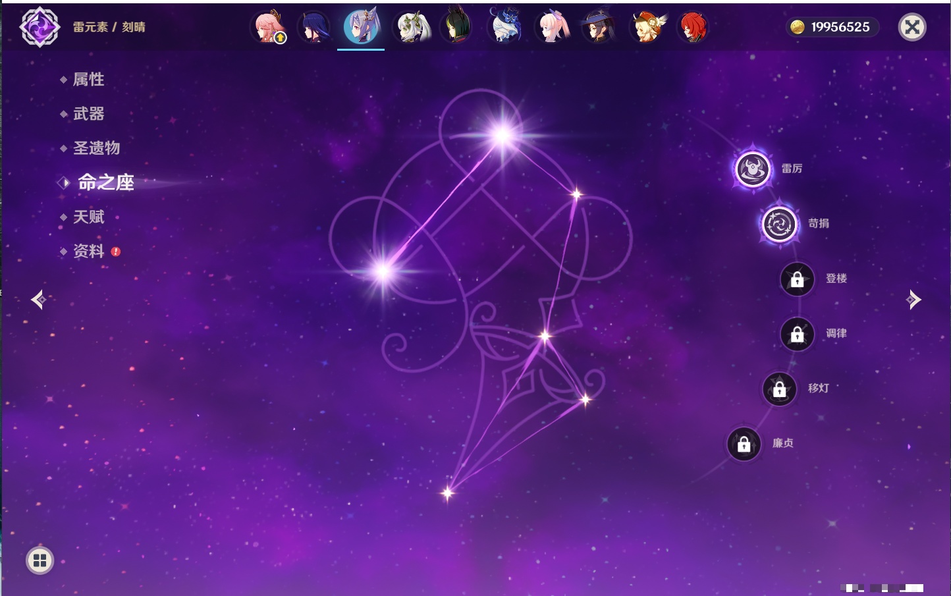The width and height of the screenshot is (951, 596).
Task: Click the locked 移灯 constellation node
Action: point(780,389)
